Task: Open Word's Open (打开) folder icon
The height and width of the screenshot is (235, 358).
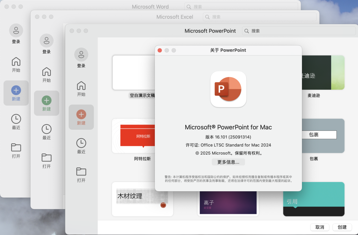Action: point(16,148)
